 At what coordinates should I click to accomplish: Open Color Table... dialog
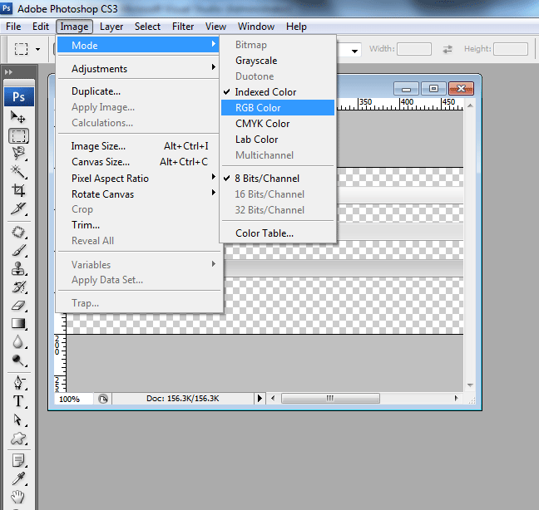[278, 233]
